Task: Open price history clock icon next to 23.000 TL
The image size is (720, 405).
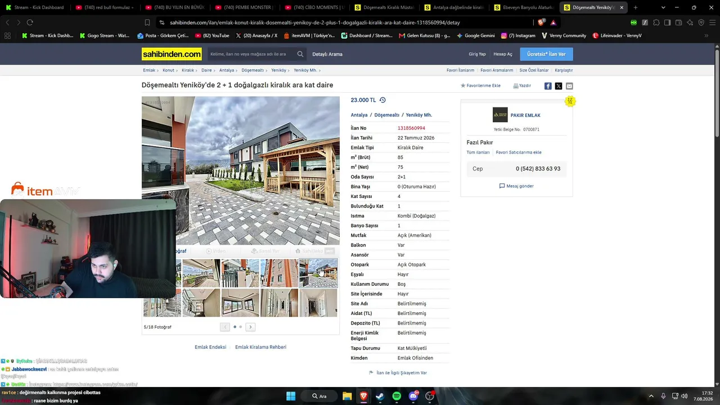Action: pyautogui.click(x=382, y=100)
